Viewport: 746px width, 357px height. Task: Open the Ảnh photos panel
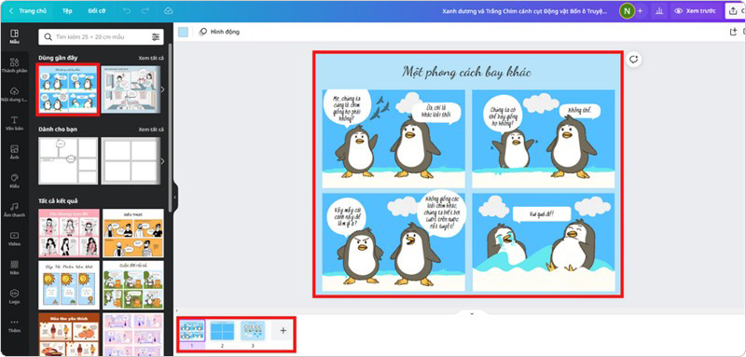click(x=14, y=152)
